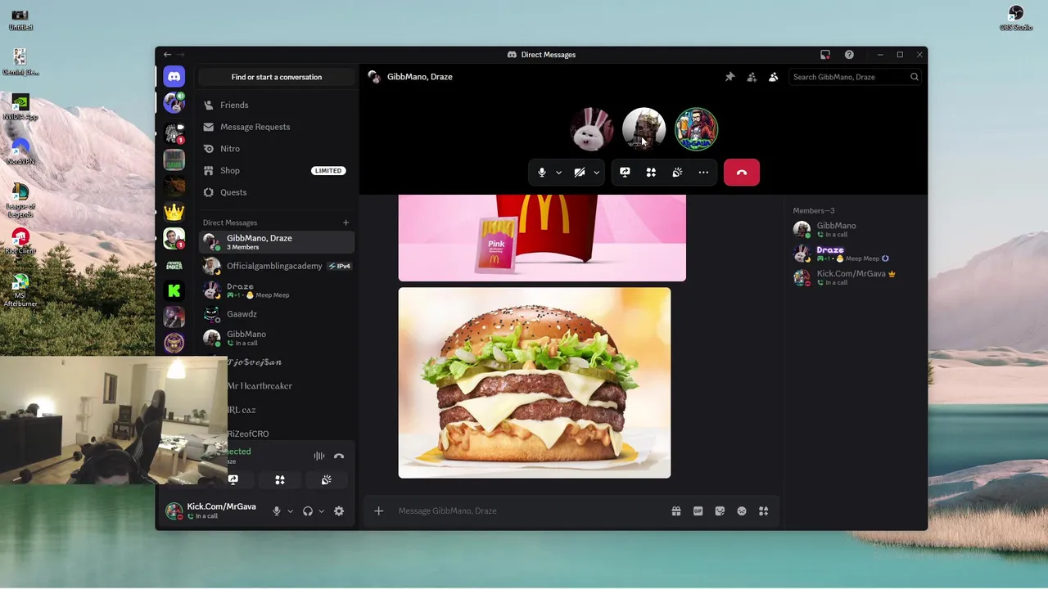The image size is (1048, 589).
Task: Click the burger image attachment
Action: pos(535,382)
